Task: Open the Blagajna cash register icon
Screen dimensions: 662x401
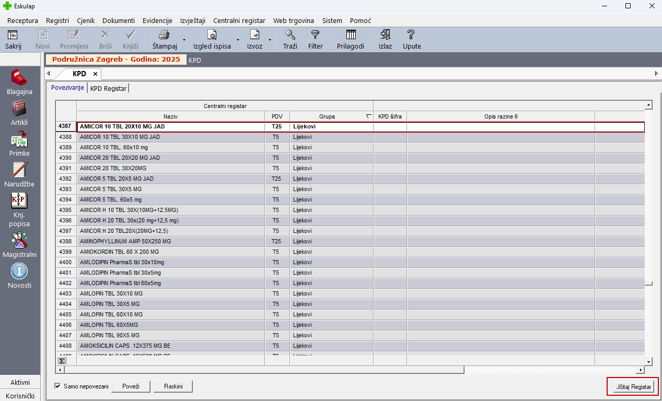Action: point(19,79)
